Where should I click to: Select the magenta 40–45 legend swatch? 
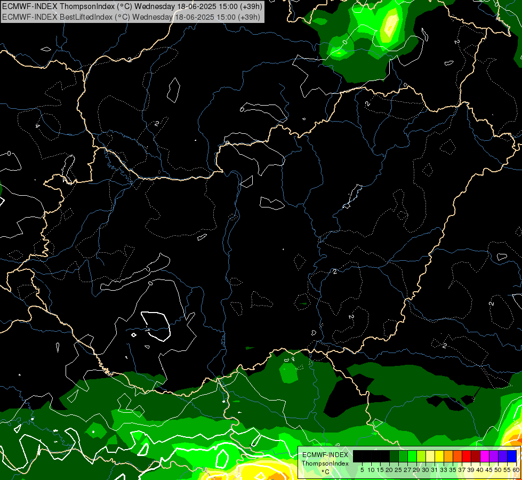pos(485,456)
